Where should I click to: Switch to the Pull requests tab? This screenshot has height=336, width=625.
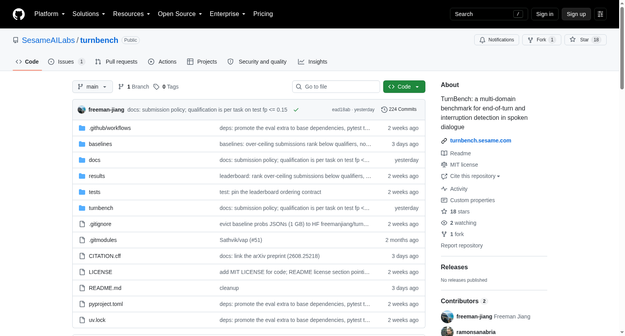click(116, 62)
